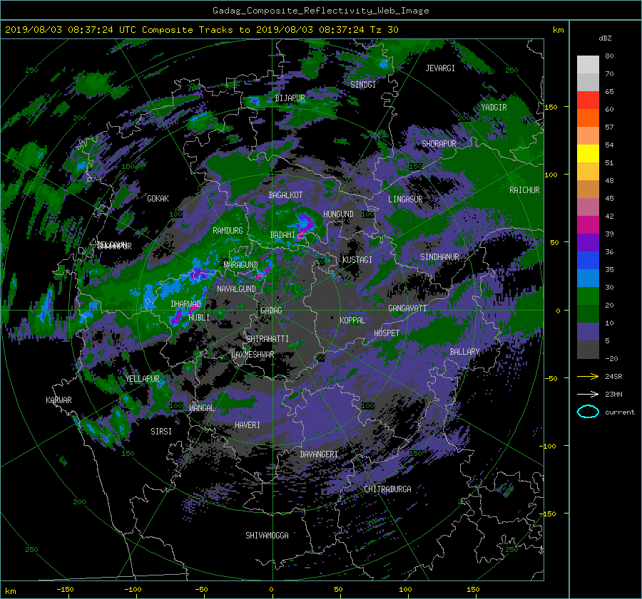Image resolution: width=642 pixels, height=599 pixels.
Task: Click the RAMDURG city label
Action: tap(228, 231)
